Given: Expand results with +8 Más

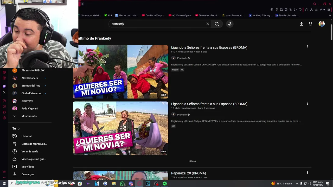Looking at the screenshot, I should 192,161.
